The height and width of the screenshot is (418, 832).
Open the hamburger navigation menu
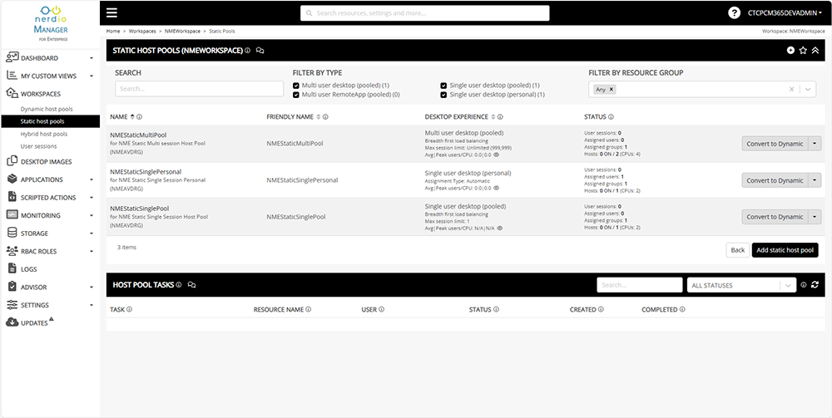click(111, 13)
